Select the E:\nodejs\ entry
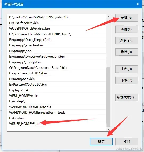Screen dimensions: 144x152 point(57,101)
